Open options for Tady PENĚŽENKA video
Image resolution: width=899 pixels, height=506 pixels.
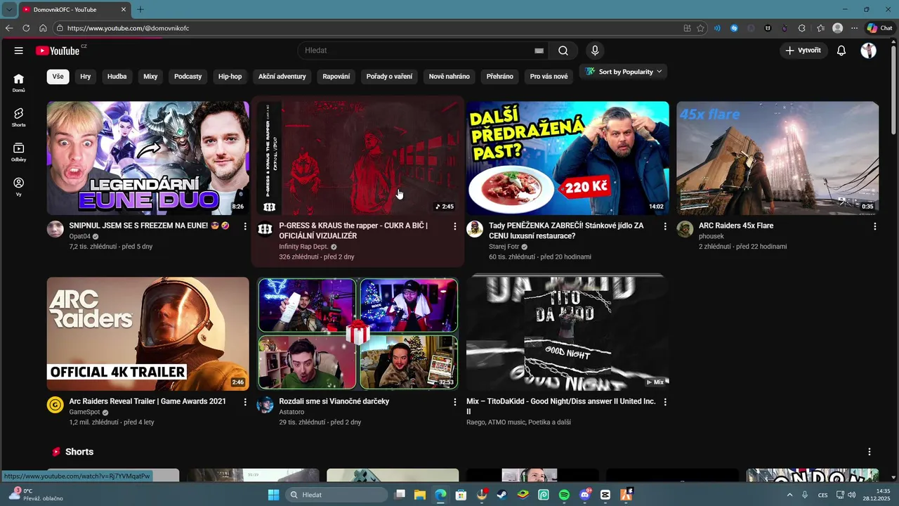(665, 226)
